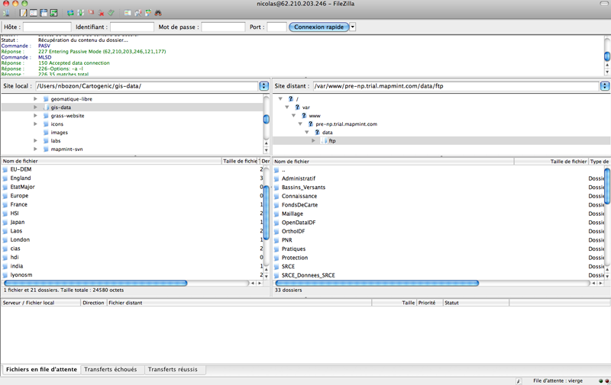Select the gis-data local tree folder
The width and height of the screenshot is (611, 385).
[x=61, y=107]
